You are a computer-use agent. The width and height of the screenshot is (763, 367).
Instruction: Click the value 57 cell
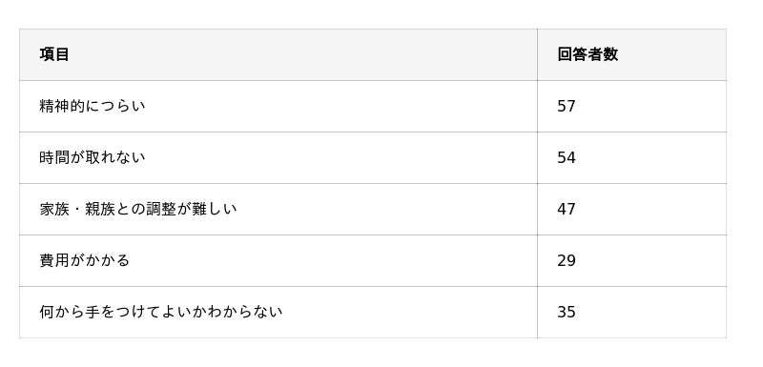tap(631, 106)
